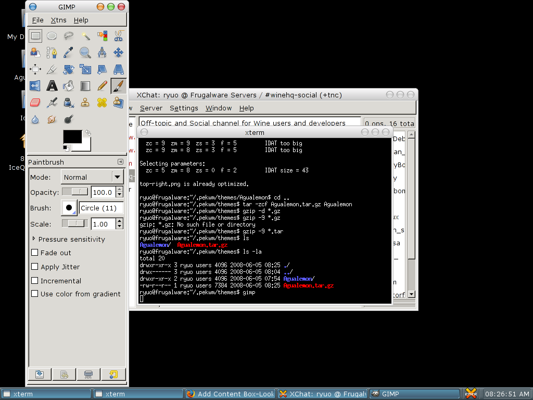This screenshot has height=400, width=533.
Task: Select the Ellipse Select tool
Action: [x=52, y=36]
